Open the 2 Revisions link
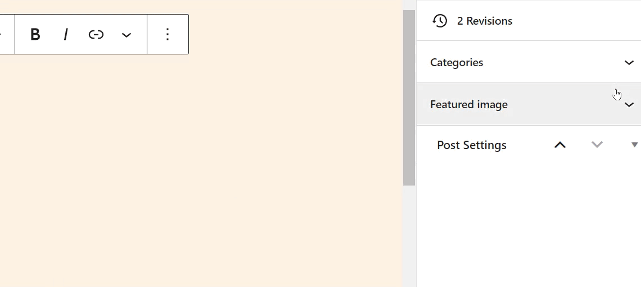 coord(485,21)
